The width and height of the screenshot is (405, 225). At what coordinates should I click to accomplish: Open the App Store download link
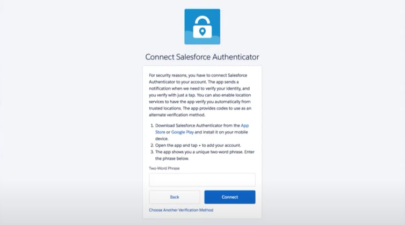coord(252,125)
